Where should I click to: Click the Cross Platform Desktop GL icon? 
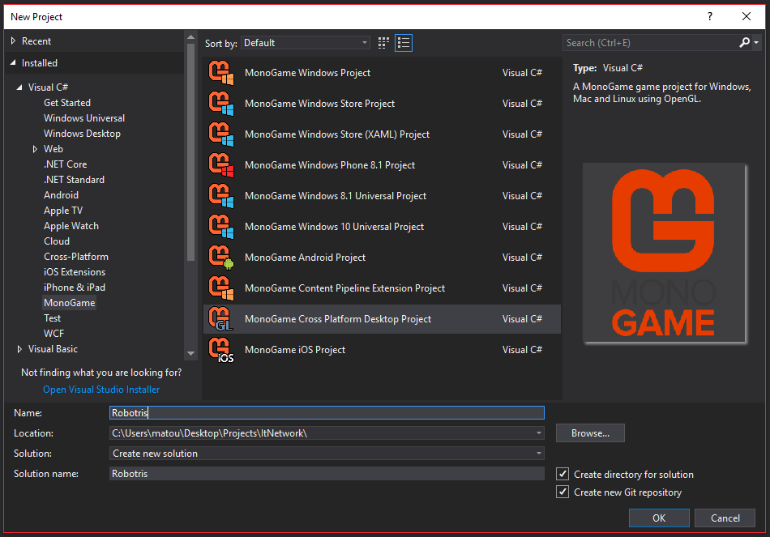click(x=220, y=319)
